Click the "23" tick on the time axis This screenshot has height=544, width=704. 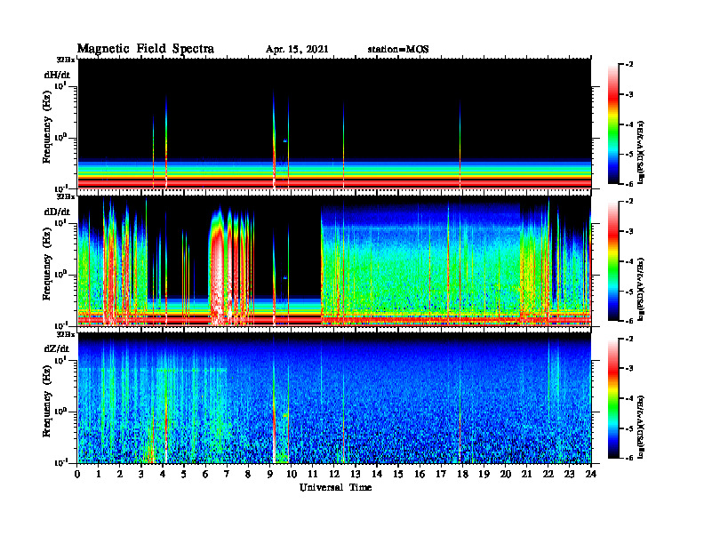(x=569, y=474)
